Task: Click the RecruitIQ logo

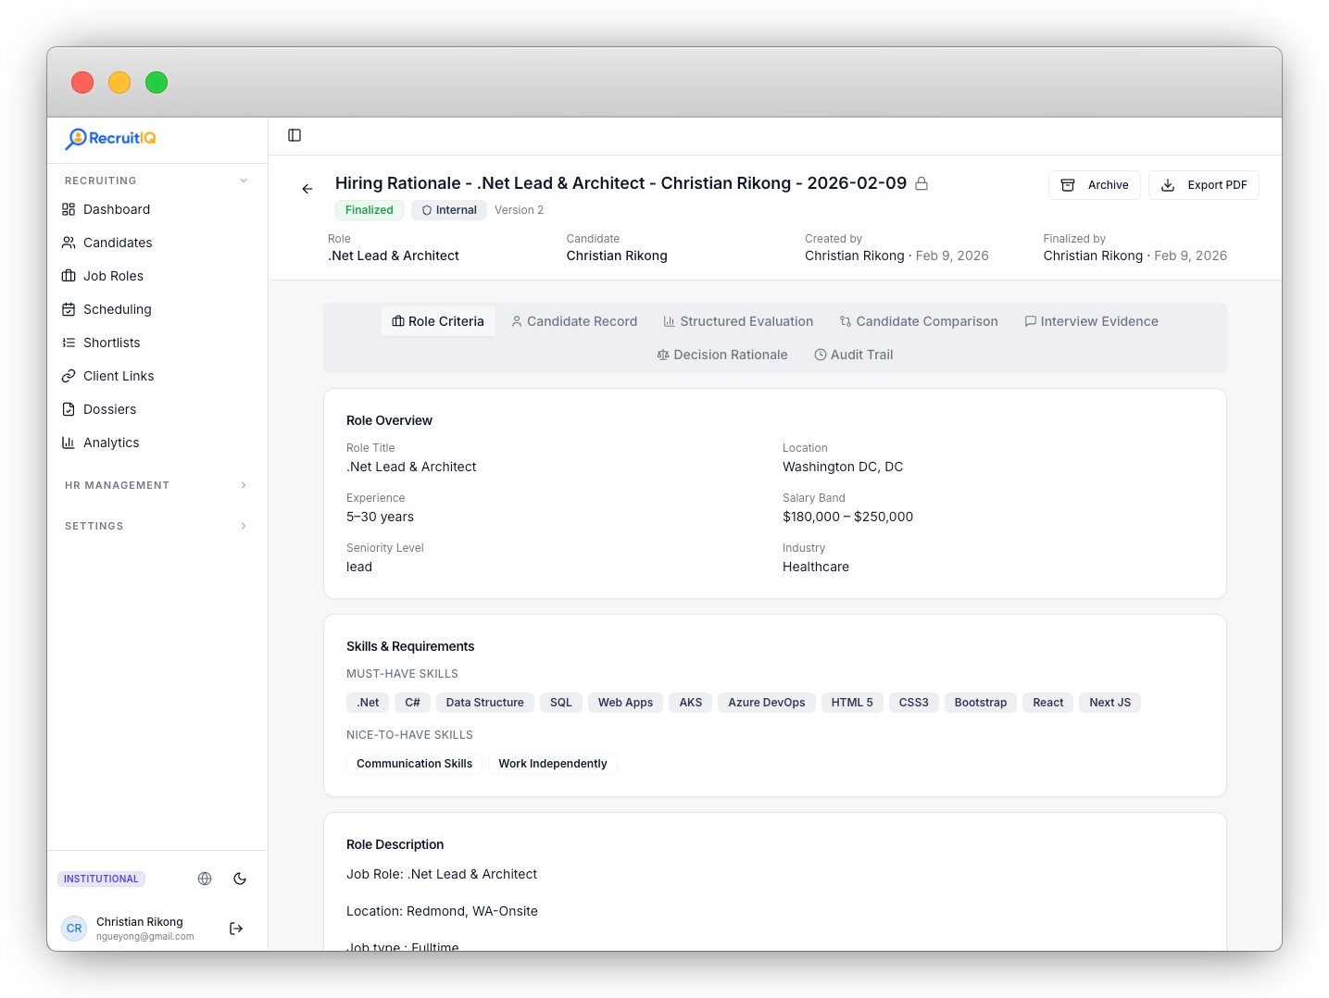Action: (110, 139)
